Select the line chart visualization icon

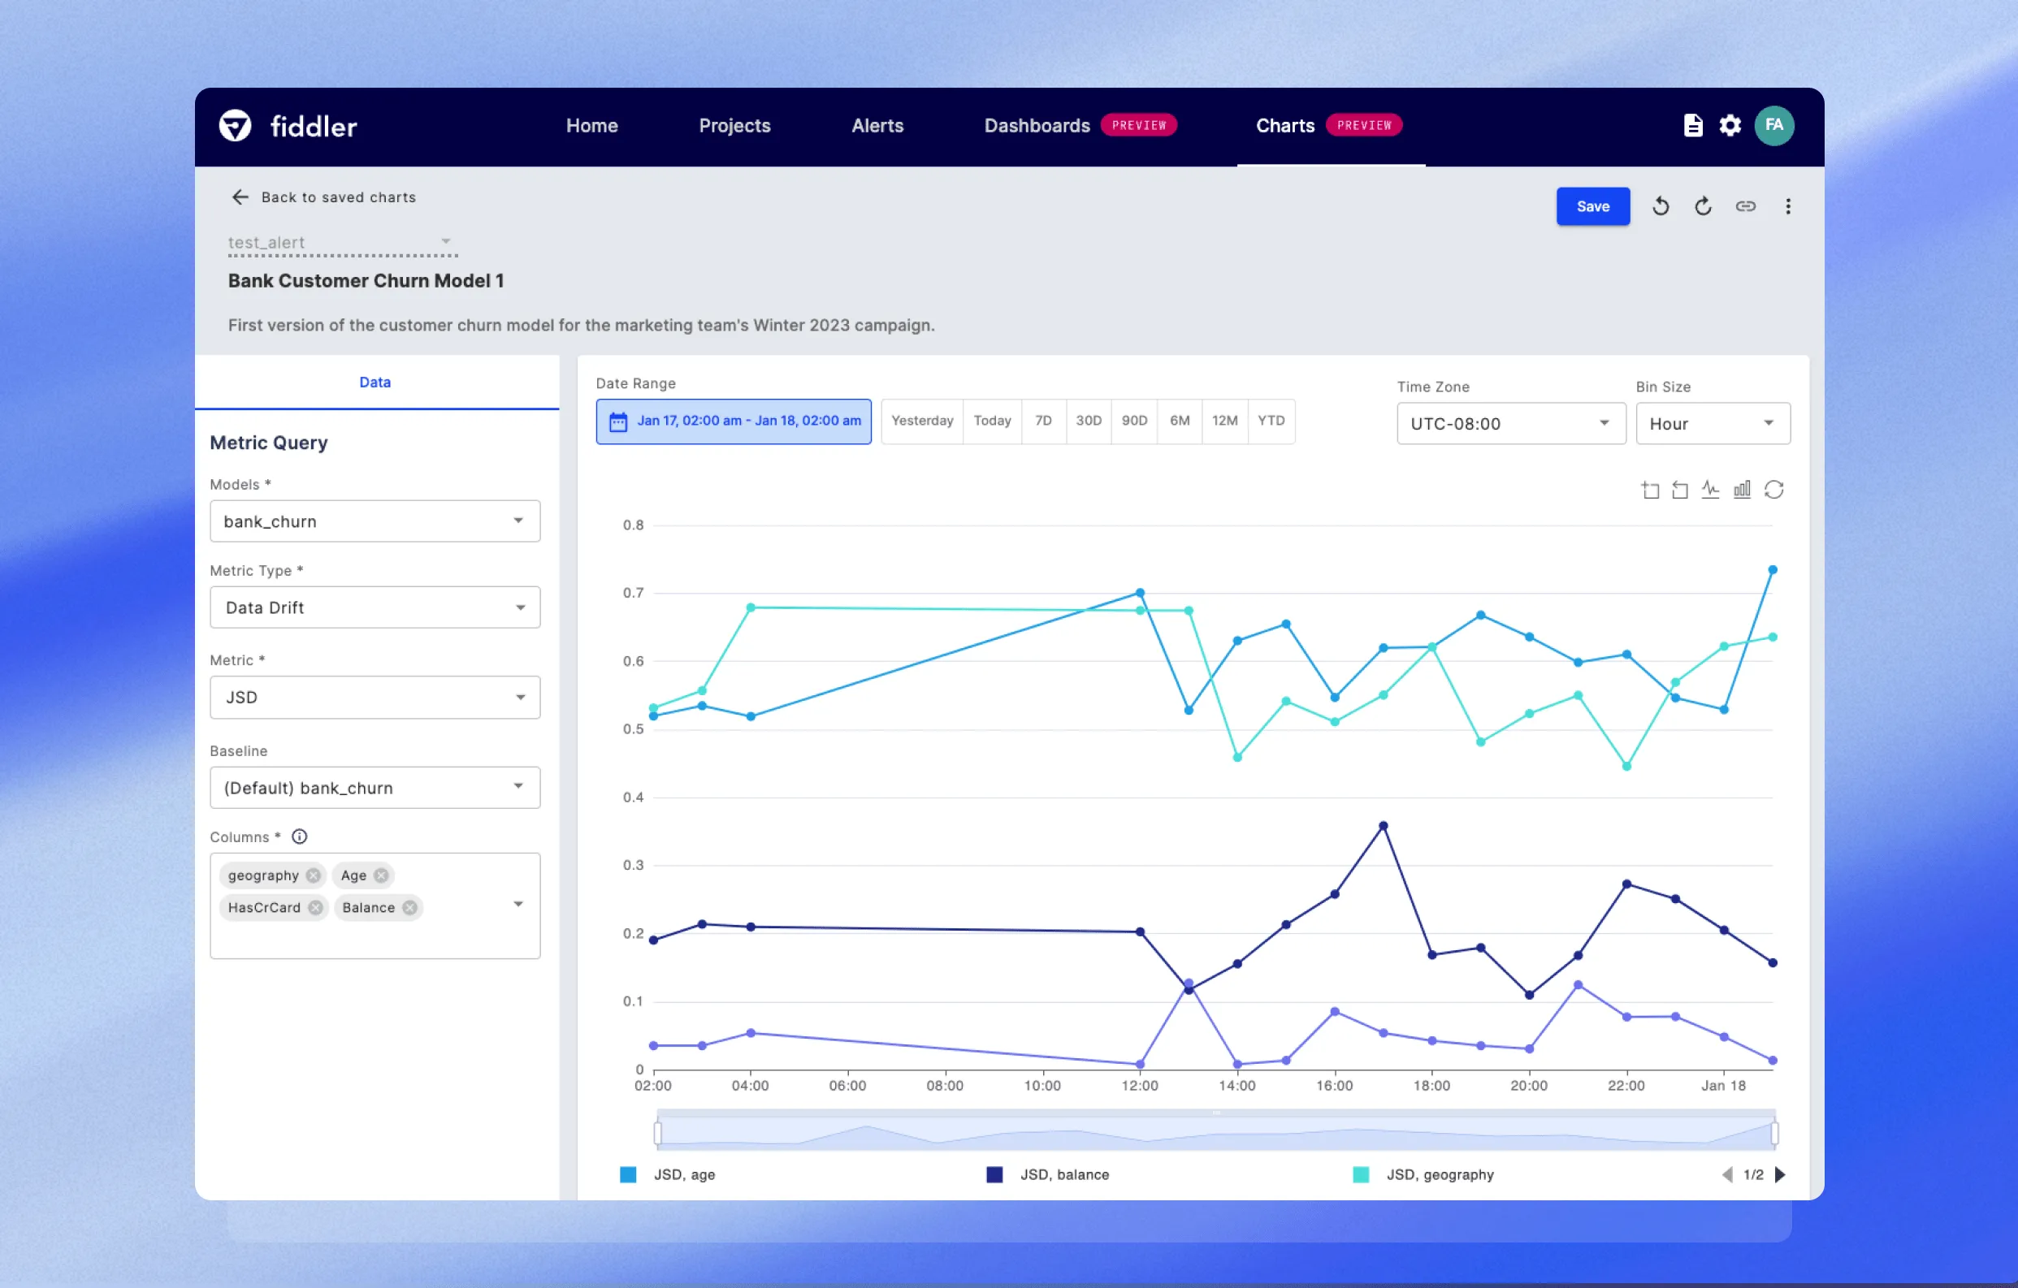[1709, 490]
